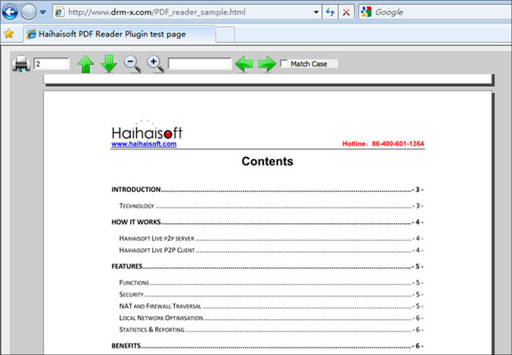Screen dimensions: 512x355
Task: Click the red Stop loading icon
Action: tap(346, 12)
